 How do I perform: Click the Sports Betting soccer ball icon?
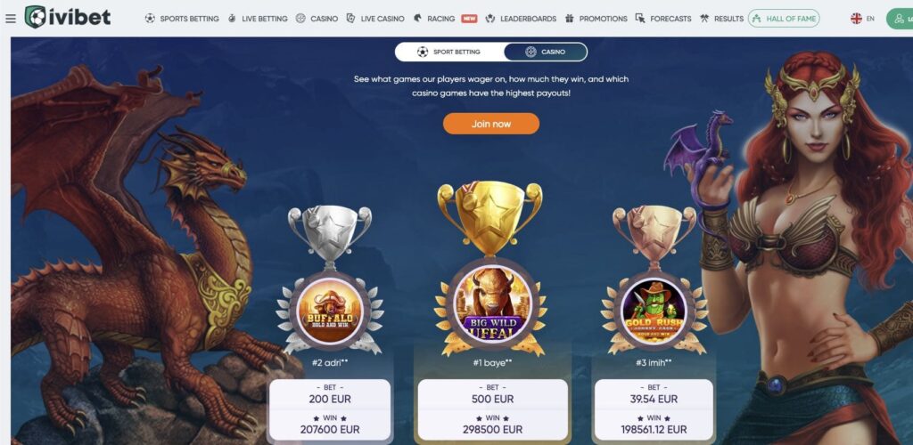[x=150, y=19]
